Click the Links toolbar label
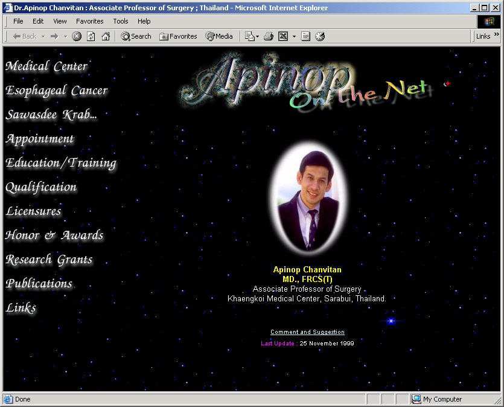This screenshot has width=504, height=407. pos(483,36)
